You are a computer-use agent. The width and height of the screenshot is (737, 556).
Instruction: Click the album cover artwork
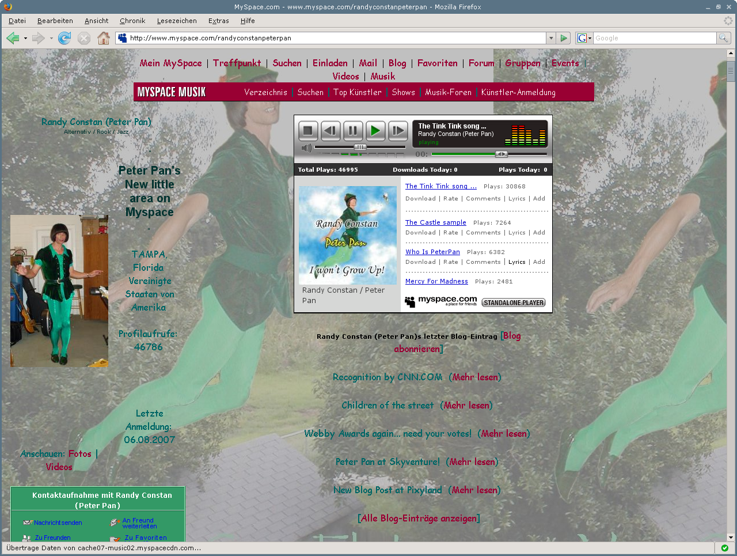[348, 235]
